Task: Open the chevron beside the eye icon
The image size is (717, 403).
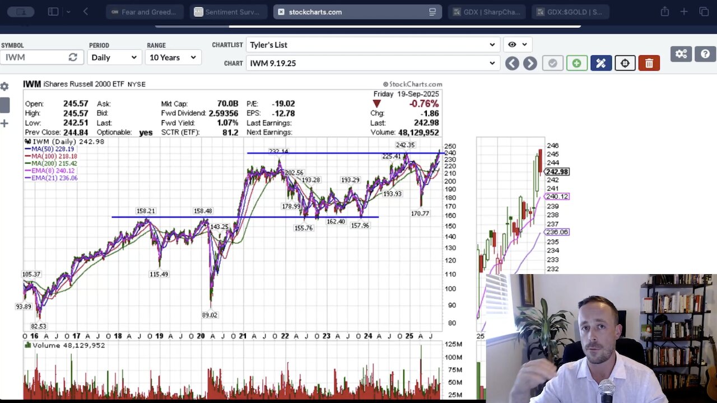Action: click(x=524, y=44)
